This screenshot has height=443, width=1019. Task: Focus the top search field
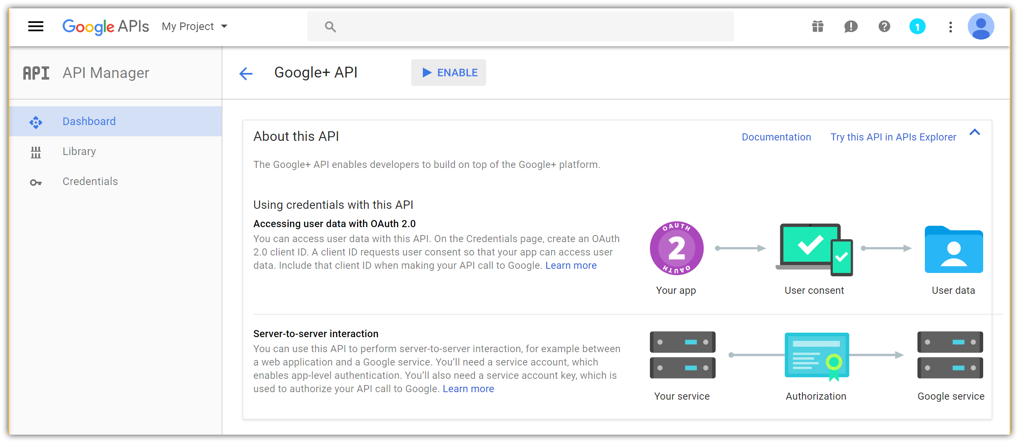click(x=520, y=27)
